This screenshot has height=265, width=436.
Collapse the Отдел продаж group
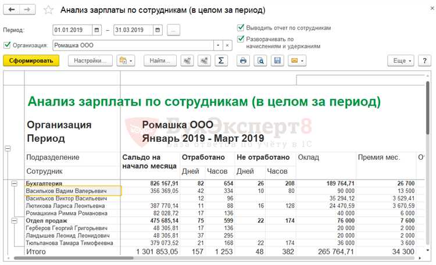pos(14,221)
